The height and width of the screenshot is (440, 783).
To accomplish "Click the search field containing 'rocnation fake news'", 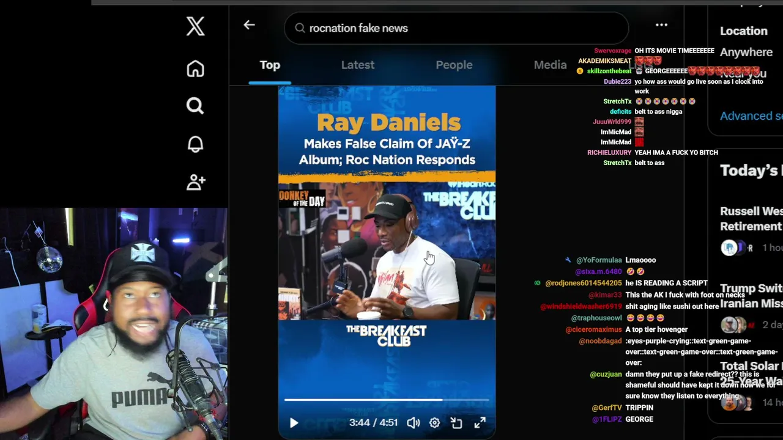I will coord(456,28).
